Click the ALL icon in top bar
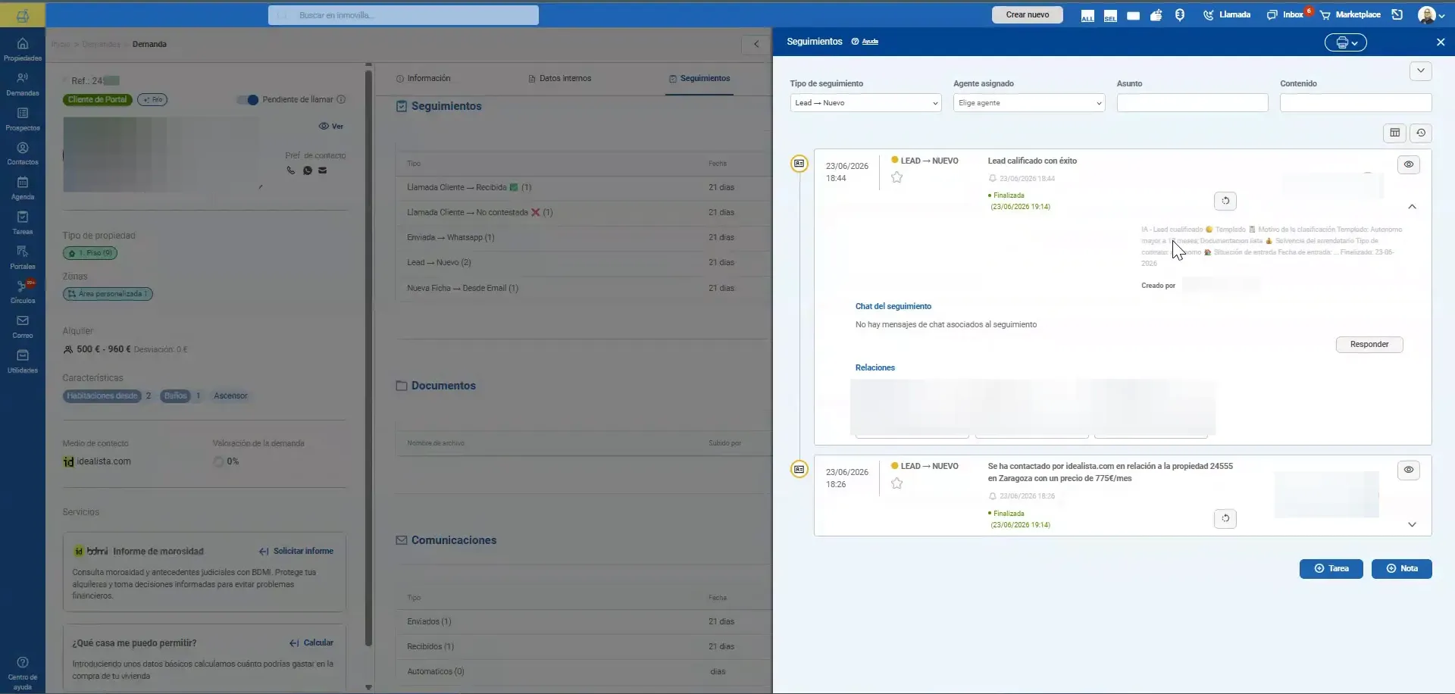The width and height of the screenshot is (1455, 694). [x=1087, y=15]
